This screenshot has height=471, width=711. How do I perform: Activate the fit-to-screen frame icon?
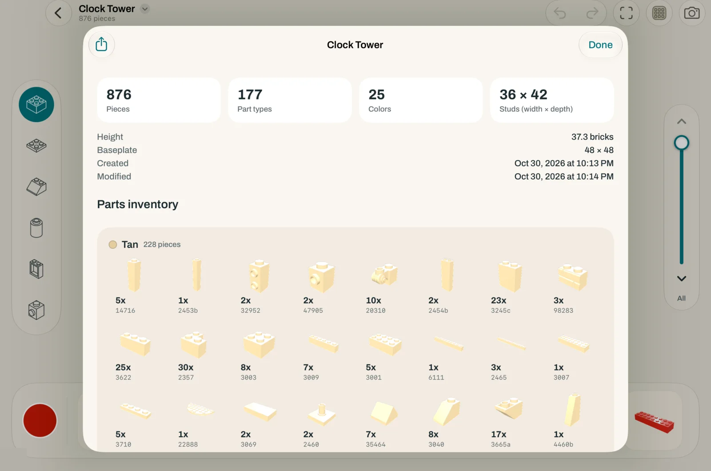coord(626,13)
